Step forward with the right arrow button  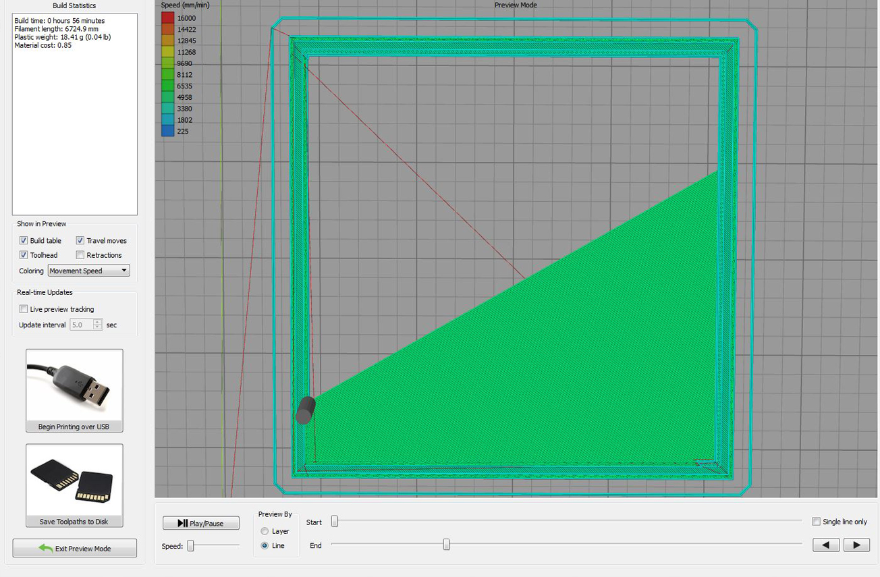click(x=856, y=545)
